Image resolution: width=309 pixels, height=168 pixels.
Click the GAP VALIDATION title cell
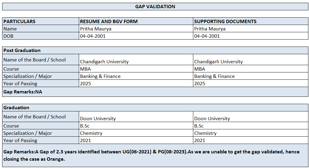tap(155, 6)
